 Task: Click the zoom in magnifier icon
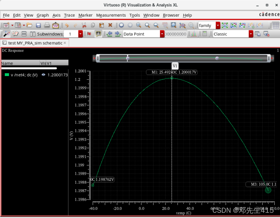click(147, 25)
